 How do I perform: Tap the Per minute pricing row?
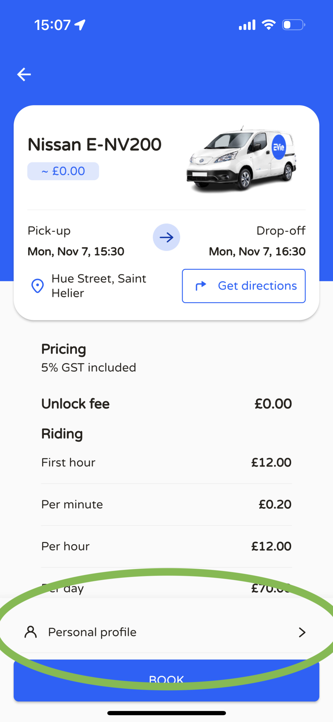[166, 504]
